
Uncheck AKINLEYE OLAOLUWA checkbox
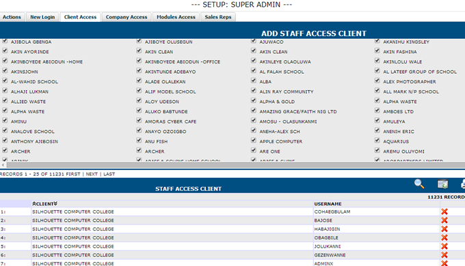253,61
